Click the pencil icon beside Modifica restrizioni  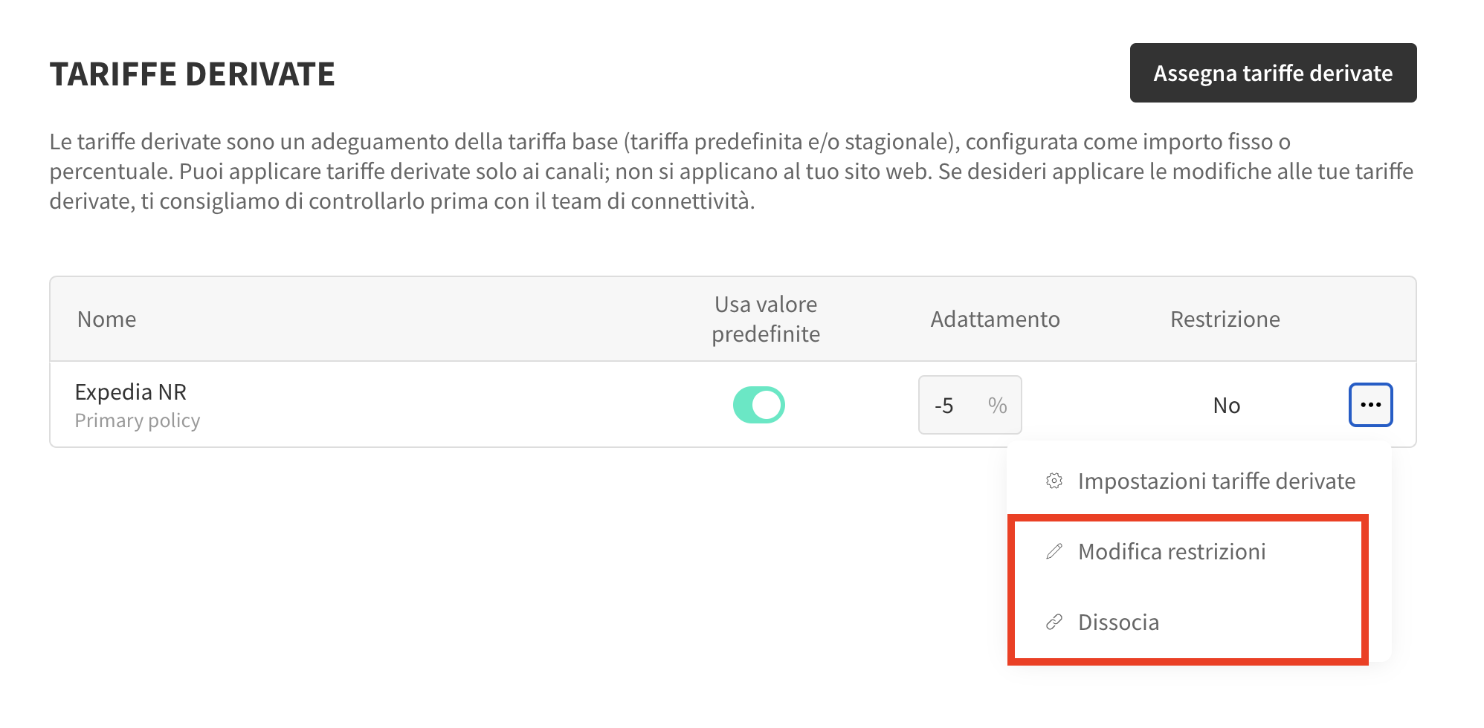pos(1054,551)
